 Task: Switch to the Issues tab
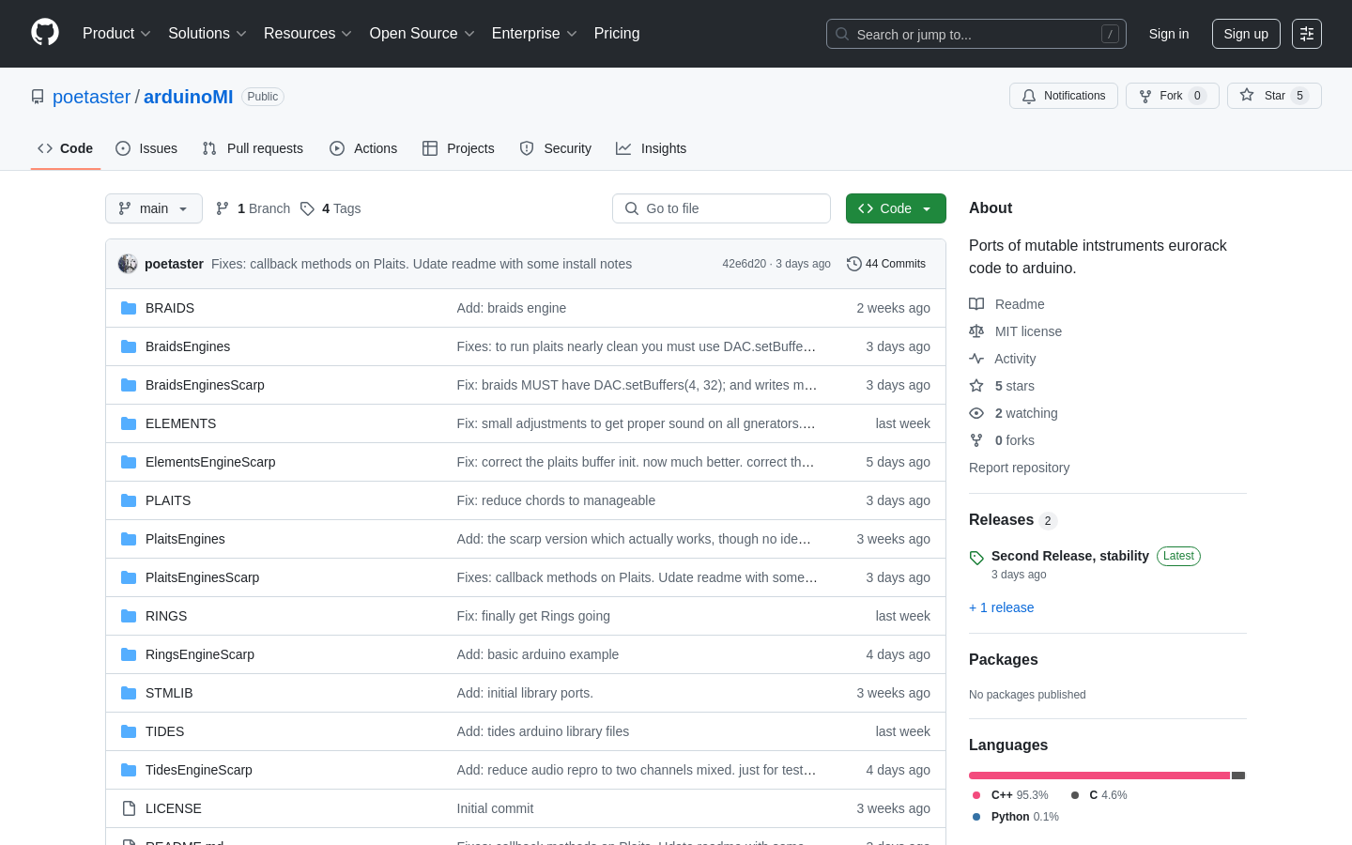pyautogui.click(x=146, y=148)
